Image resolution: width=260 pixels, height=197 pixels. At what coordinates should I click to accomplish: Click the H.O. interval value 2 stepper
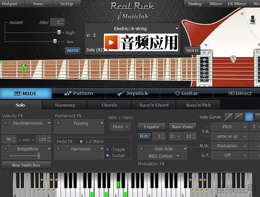[163, 136]
